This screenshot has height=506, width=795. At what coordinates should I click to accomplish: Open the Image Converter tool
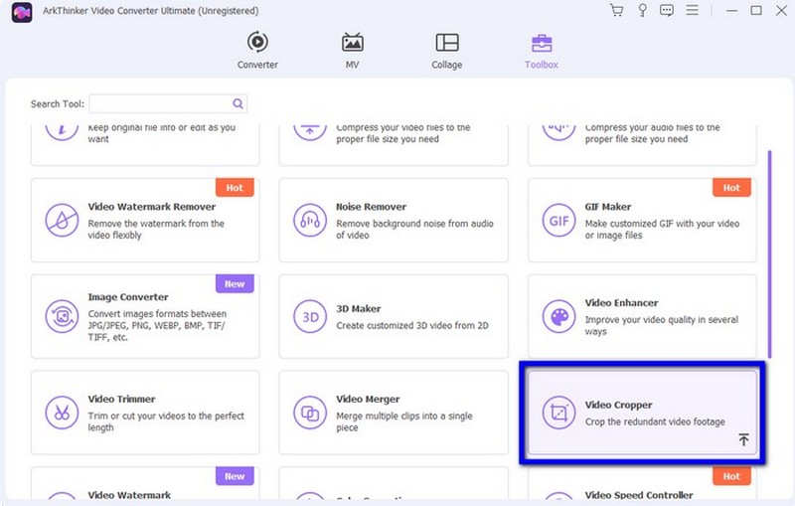[x=145, y=316]
